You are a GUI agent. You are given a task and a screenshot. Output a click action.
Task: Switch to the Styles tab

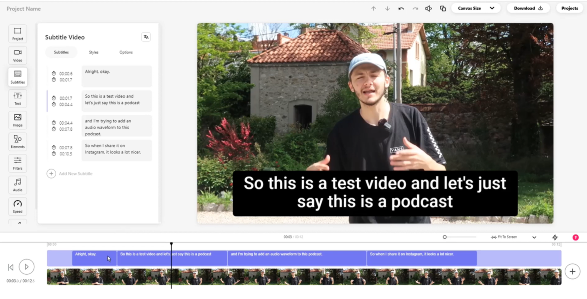click(x=93, y=52)
